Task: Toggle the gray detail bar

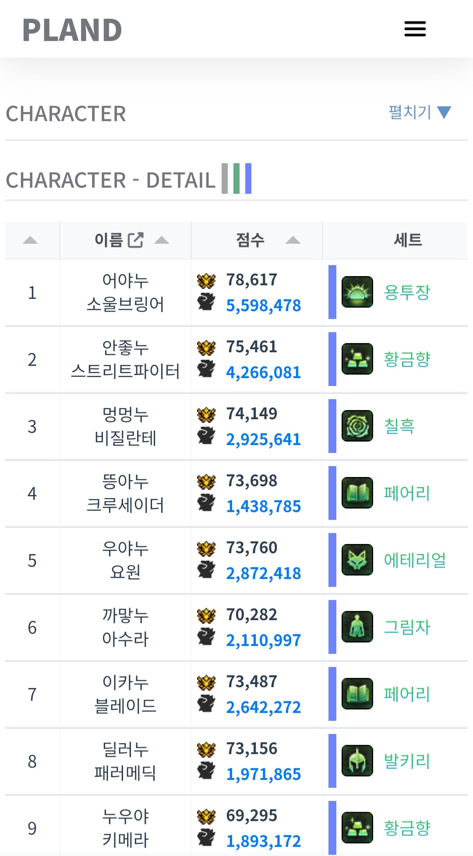Action: pyautogui.click(x=225, y=179)
